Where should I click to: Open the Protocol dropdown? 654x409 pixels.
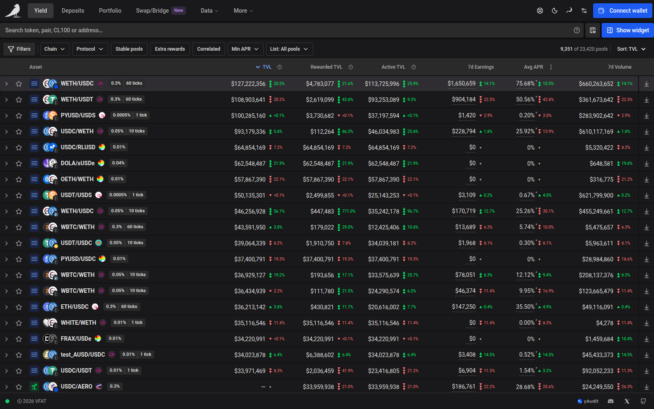[x=90, y=49]
